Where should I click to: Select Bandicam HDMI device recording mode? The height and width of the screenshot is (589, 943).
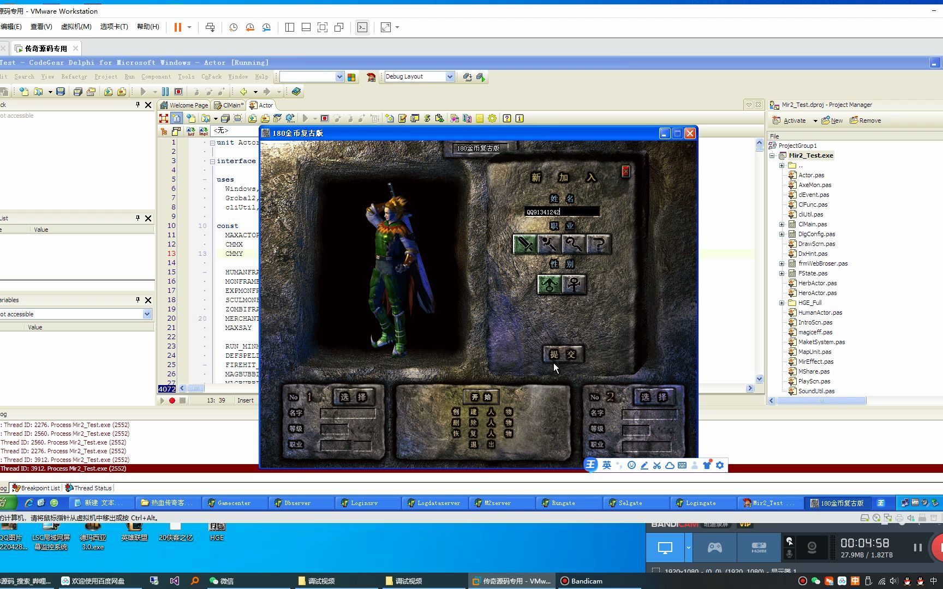pyautogui.click(x=759, y=548)
